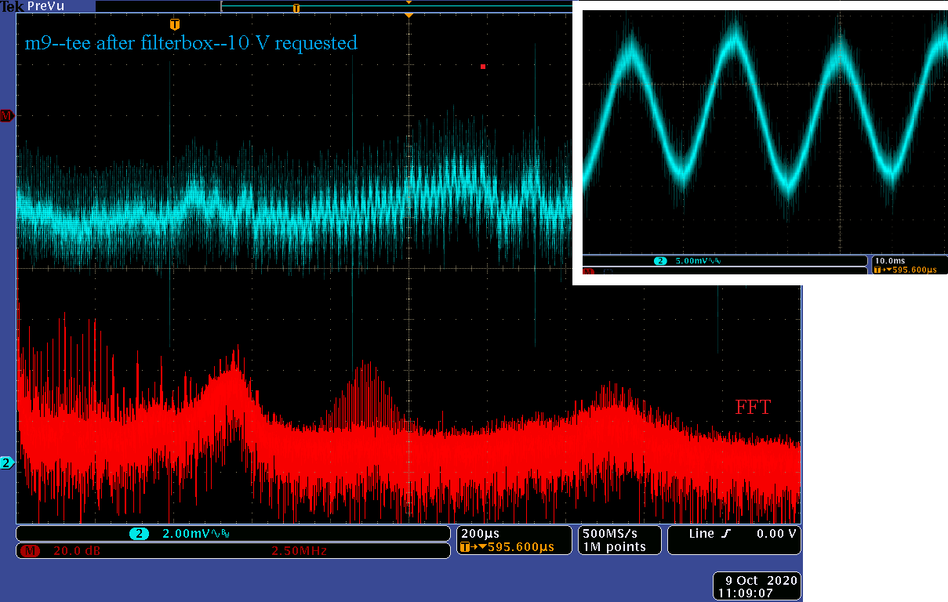Viewport: 948px width, 602px height.
Task: Click the 2.50MHz FFT frequency readout
Action: (299, 551)
